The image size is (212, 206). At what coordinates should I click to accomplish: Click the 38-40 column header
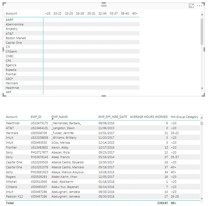coord(125,13)
